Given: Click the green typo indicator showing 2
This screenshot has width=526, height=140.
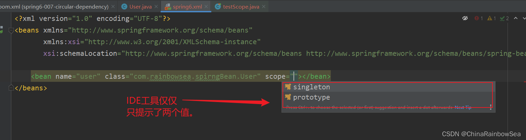Looking at the screenshot, I should click(x=504, y=18).
